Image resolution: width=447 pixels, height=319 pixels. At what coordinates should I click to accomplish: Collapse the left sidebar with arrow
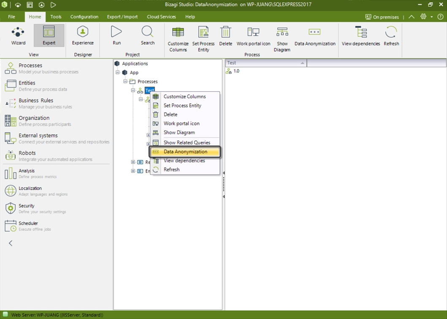tap(11, 243)
